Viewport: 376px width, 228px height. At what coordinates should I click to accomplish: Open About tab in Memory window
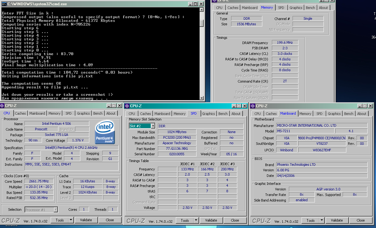tap(323, 8)
